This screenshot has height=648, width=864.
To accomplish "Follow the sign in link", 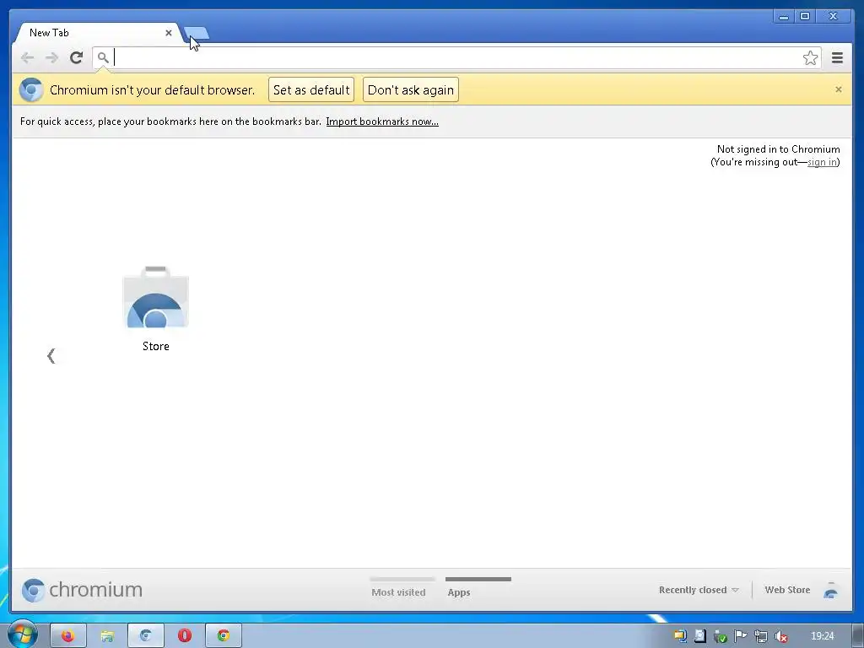I will pyautogui.click(x=822, y=162).
